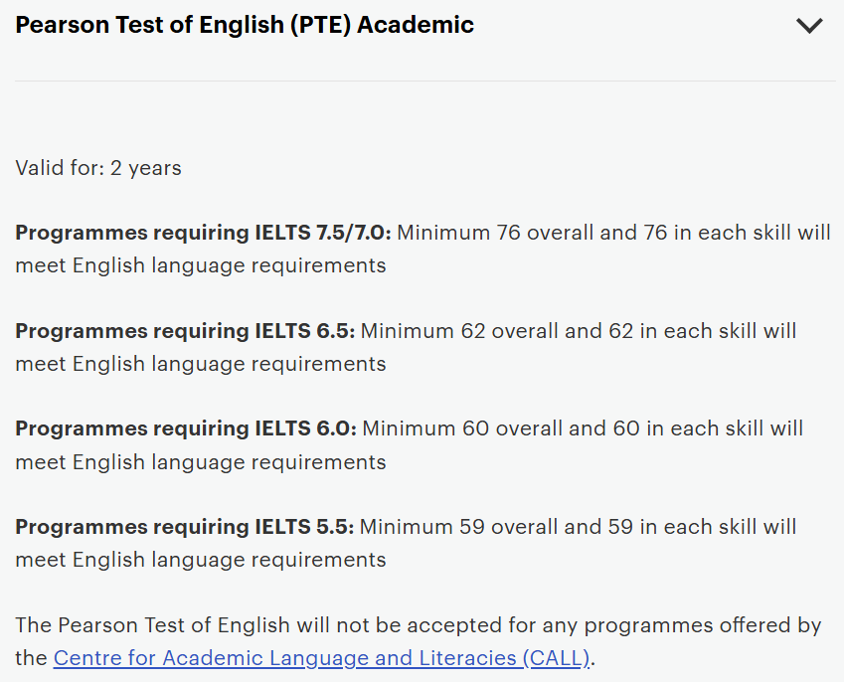Click the "2 years" validity value

[145, 168]
